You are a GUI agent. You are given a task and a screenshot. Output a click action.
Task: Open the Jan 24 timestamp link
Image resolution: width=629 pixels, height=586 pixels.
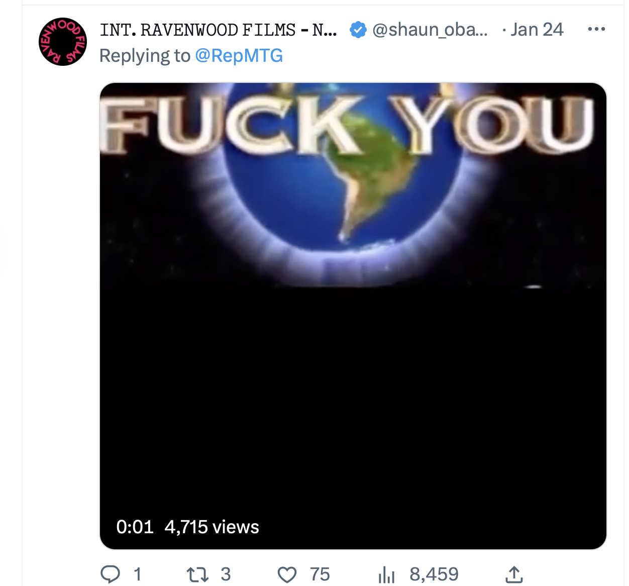tap(537, 30)
